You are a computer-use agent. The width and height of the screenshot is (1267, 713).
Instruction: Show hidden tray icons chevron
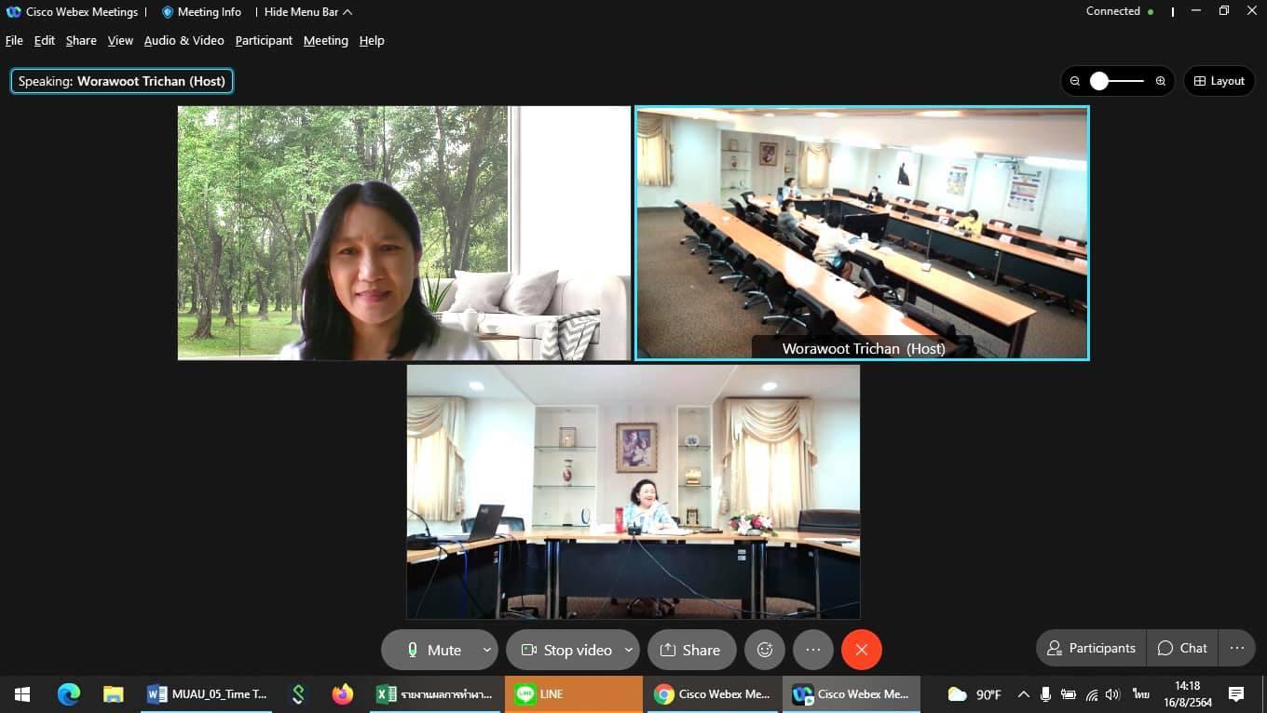pyautogui.click(x=1023, y=694)
